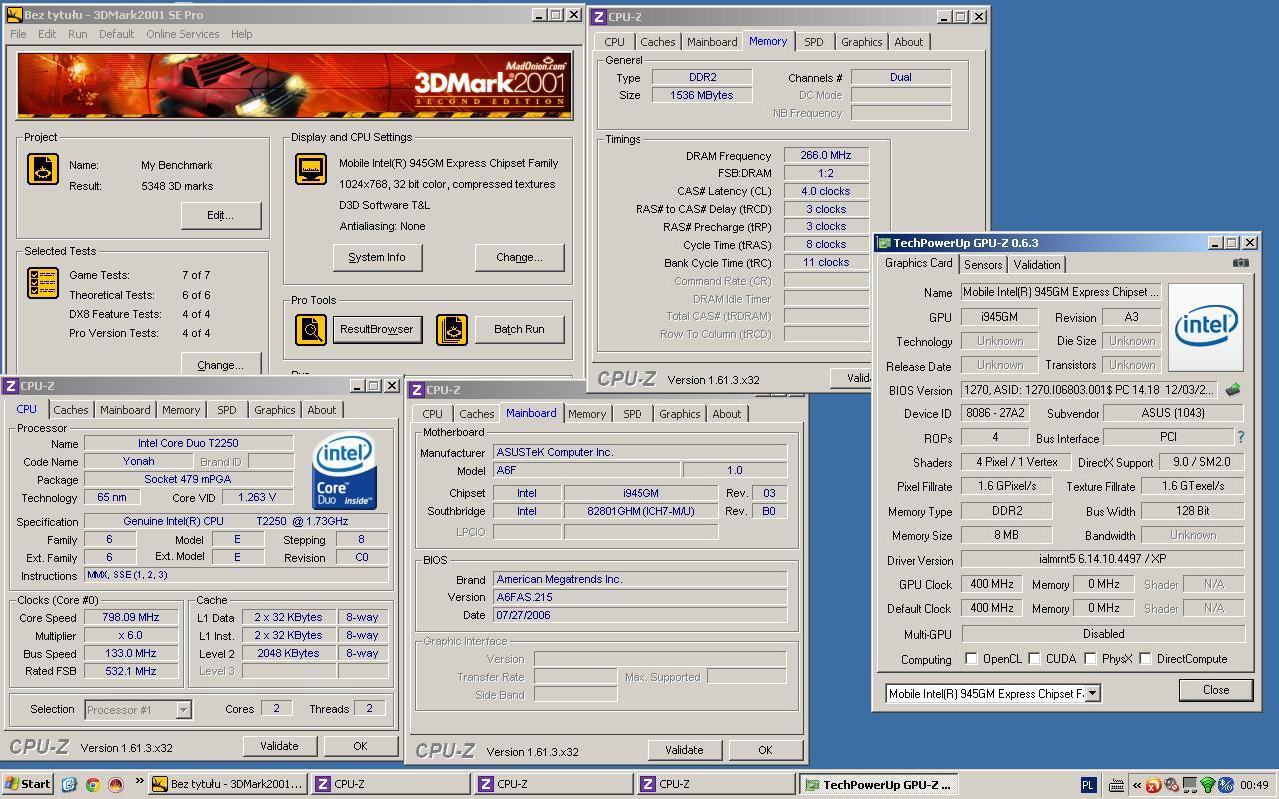Click the Batch Run button

pyautogui.click(x=519, y=329)
